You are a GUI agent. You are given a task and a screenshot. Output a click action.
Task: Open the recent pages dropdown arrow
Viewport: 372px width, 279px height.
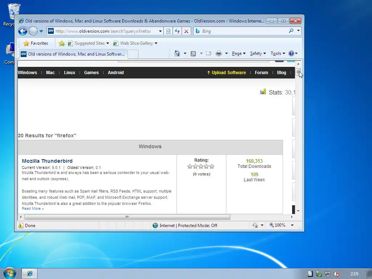coord(41,31)
